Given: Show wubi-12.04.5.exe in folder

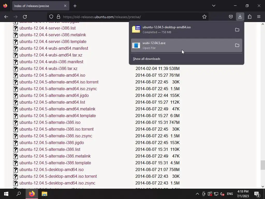Looking at the screenshot, I should (x=237, y=45).
